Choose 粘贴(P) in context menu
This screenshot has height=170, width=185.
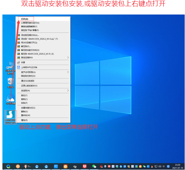pos(43,103)
